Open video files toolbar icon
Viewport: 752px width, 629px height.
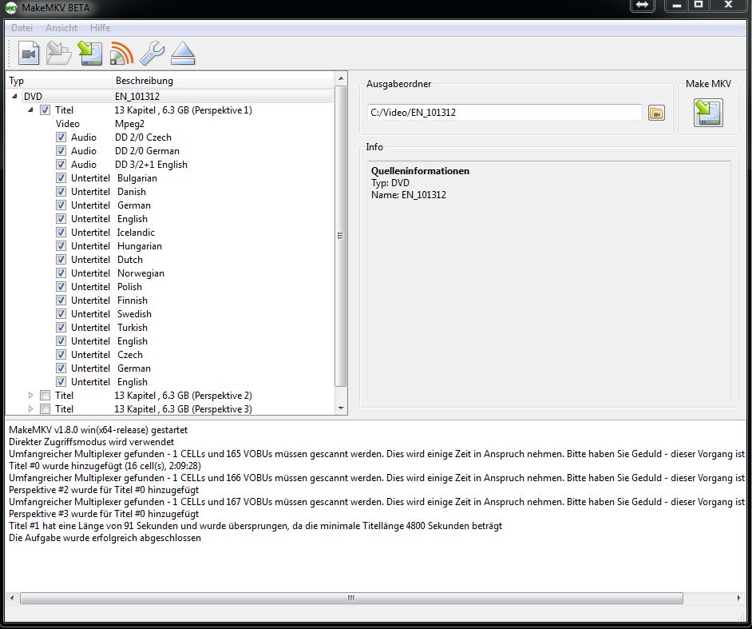(x=28, y=54)
